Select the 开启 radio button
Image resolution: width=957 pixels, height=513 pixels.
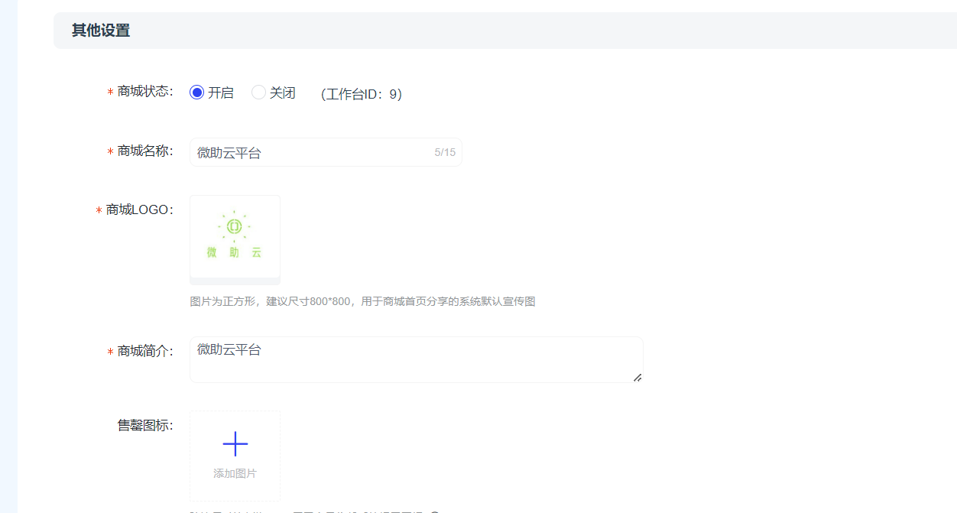(x=197, y=93)
